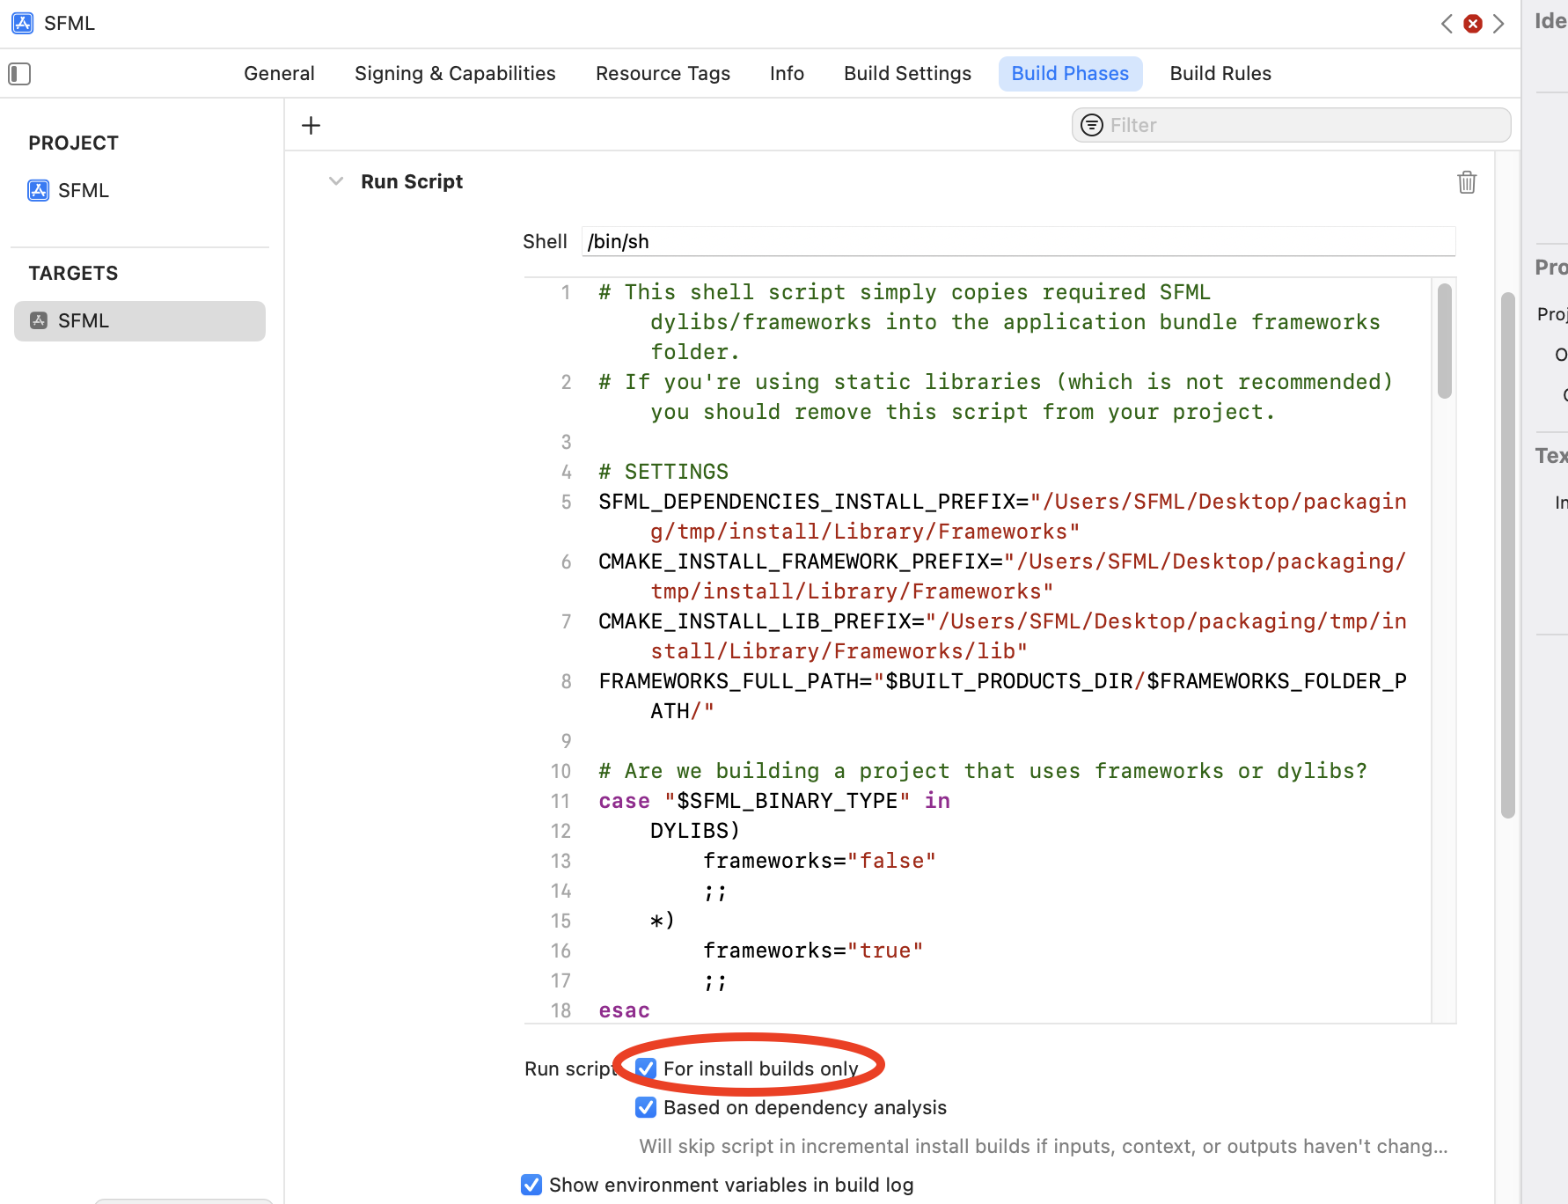1568x1204 pixels.
Task: Toggle Show environment variables in build log
Action: point(531,1185)
